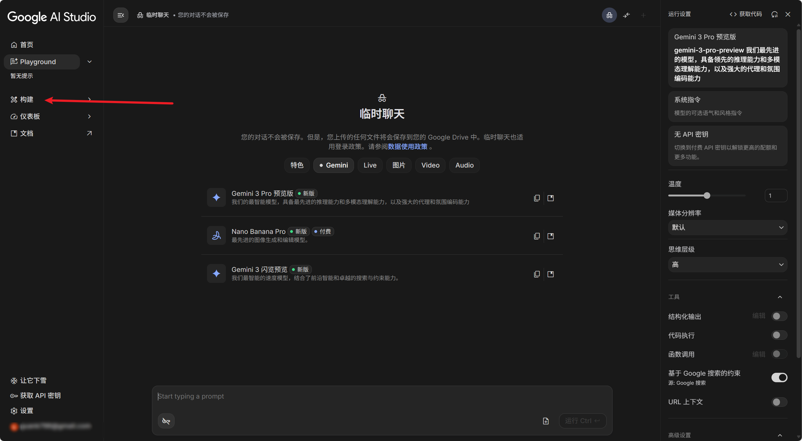Viewport: 802px width, 441px height.
Task: Adjust the 温度 slider
Action: pos(707,195)
